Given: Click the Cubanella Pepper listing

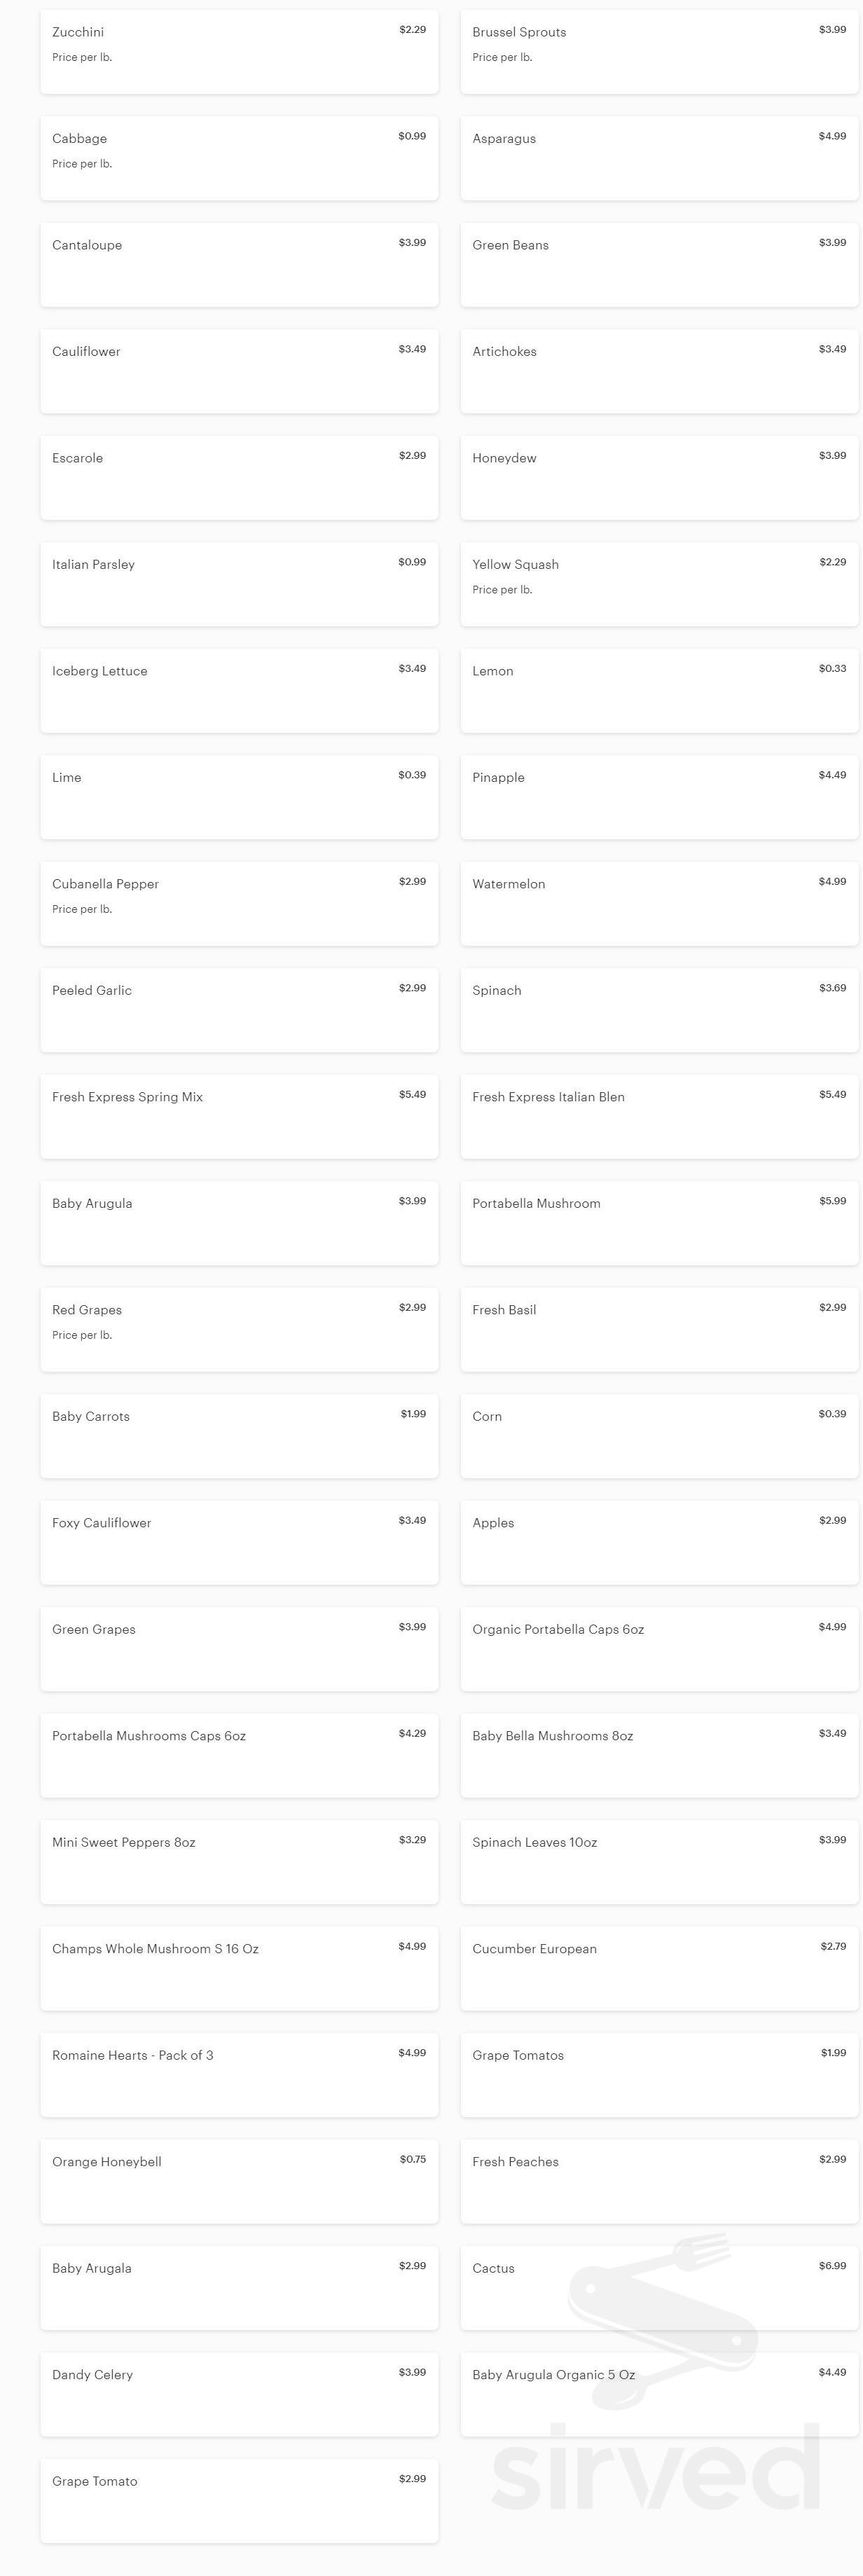Looking at the screenshot, I should click(x=239, y=904).
